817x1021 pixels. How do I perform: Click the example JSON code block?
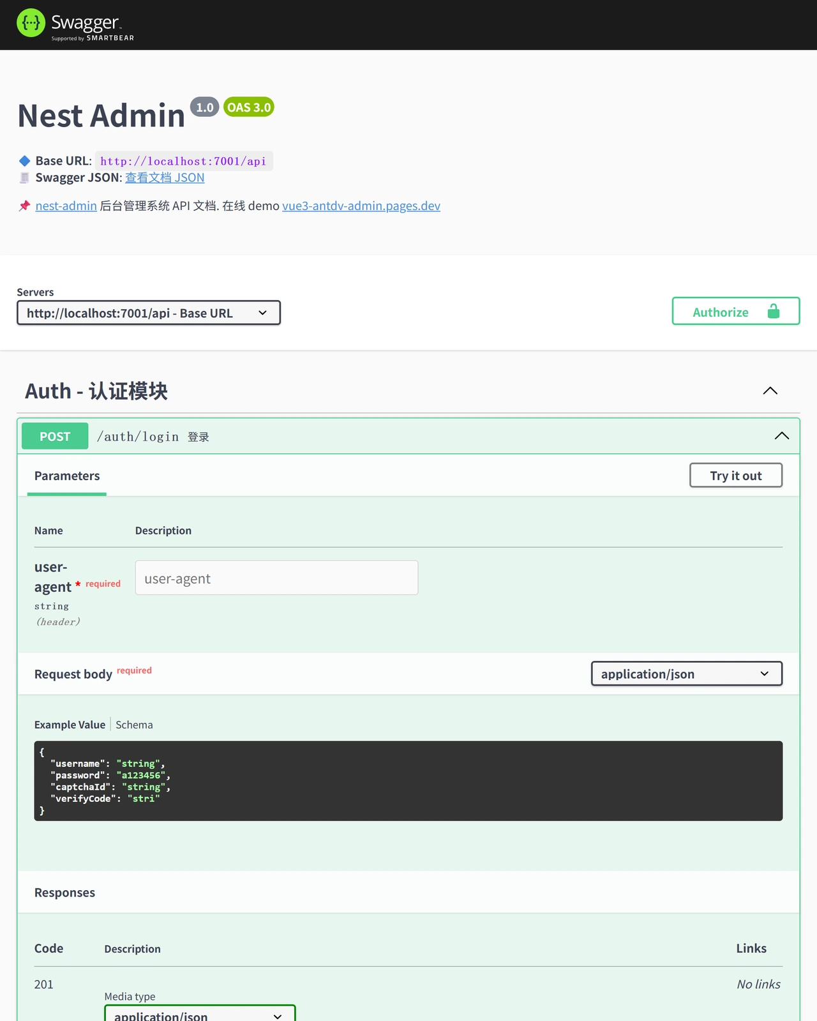408,781
